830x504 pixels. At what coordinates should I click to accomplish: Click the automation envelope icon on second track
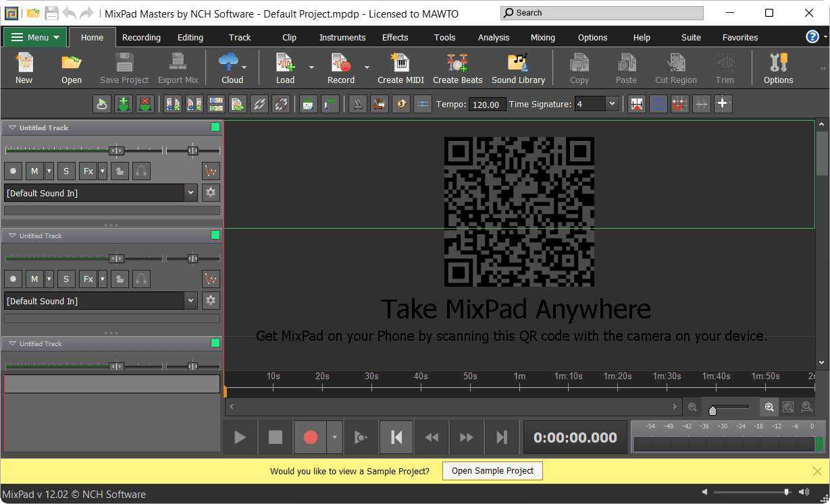click(x=211, y=279)
